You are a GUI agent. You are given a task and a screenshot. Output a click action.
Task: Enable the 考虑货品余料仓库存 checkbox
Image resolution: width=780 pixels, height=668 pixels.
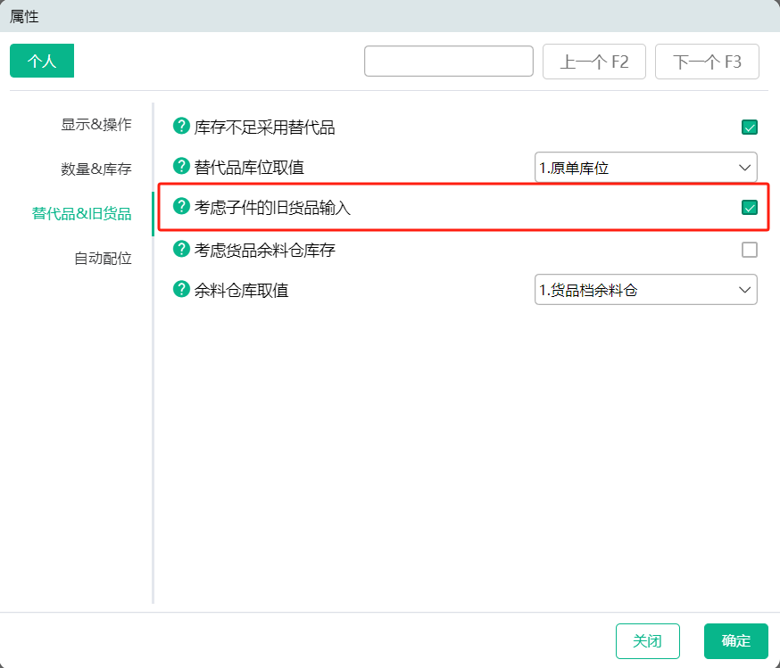749,250
